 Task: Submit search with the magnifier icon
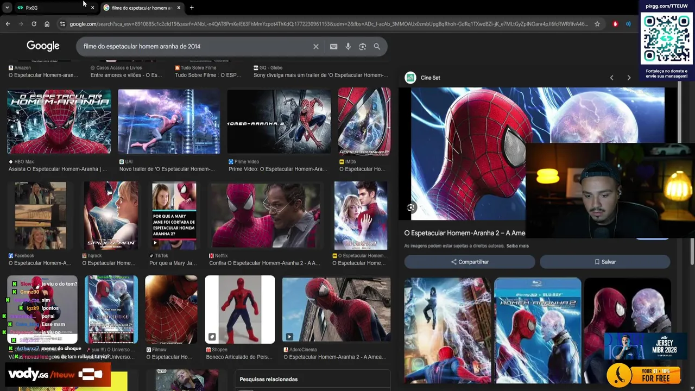[377, 47]
